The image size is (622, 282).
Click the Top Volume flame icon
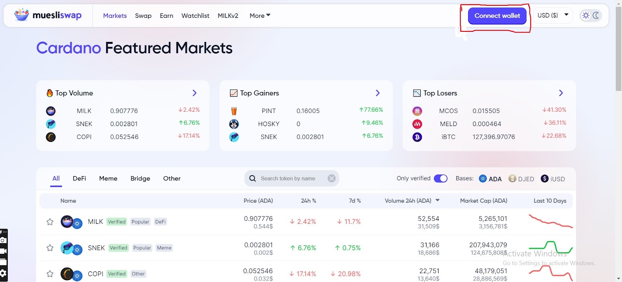pos(50,93)
